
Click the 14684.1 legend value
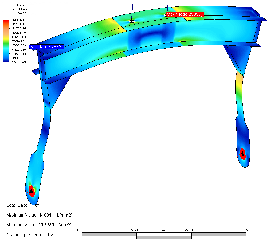point(18,20)
